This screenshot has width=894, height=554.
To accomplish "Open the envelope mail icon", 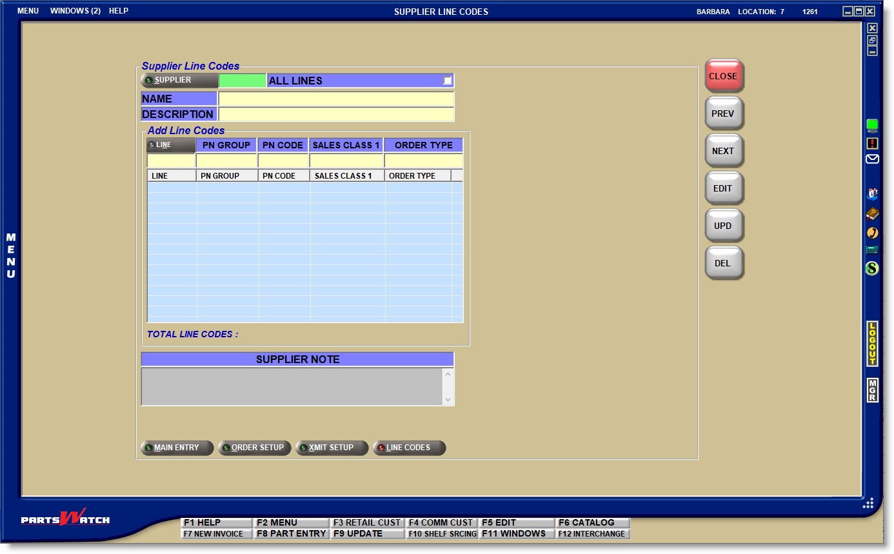I will [872, 159].
